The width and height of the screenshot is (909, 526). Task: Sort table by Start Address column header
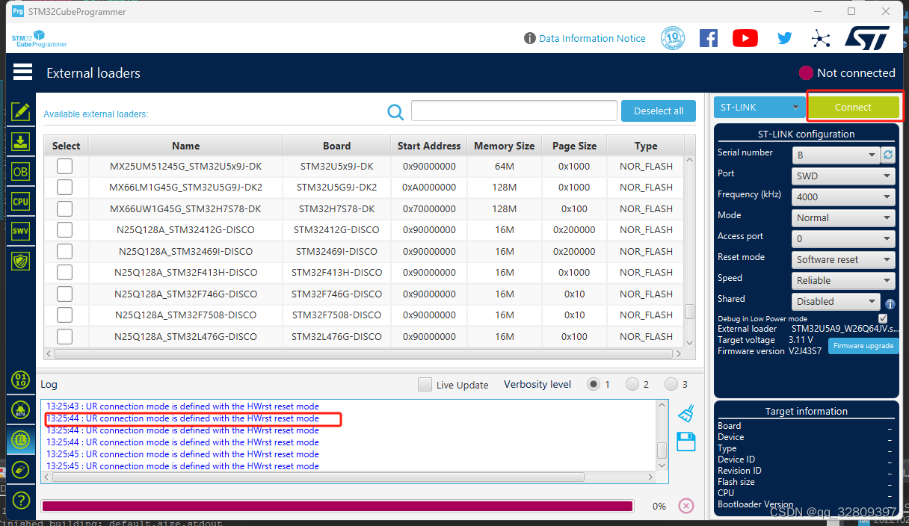[x=429, y=146]
